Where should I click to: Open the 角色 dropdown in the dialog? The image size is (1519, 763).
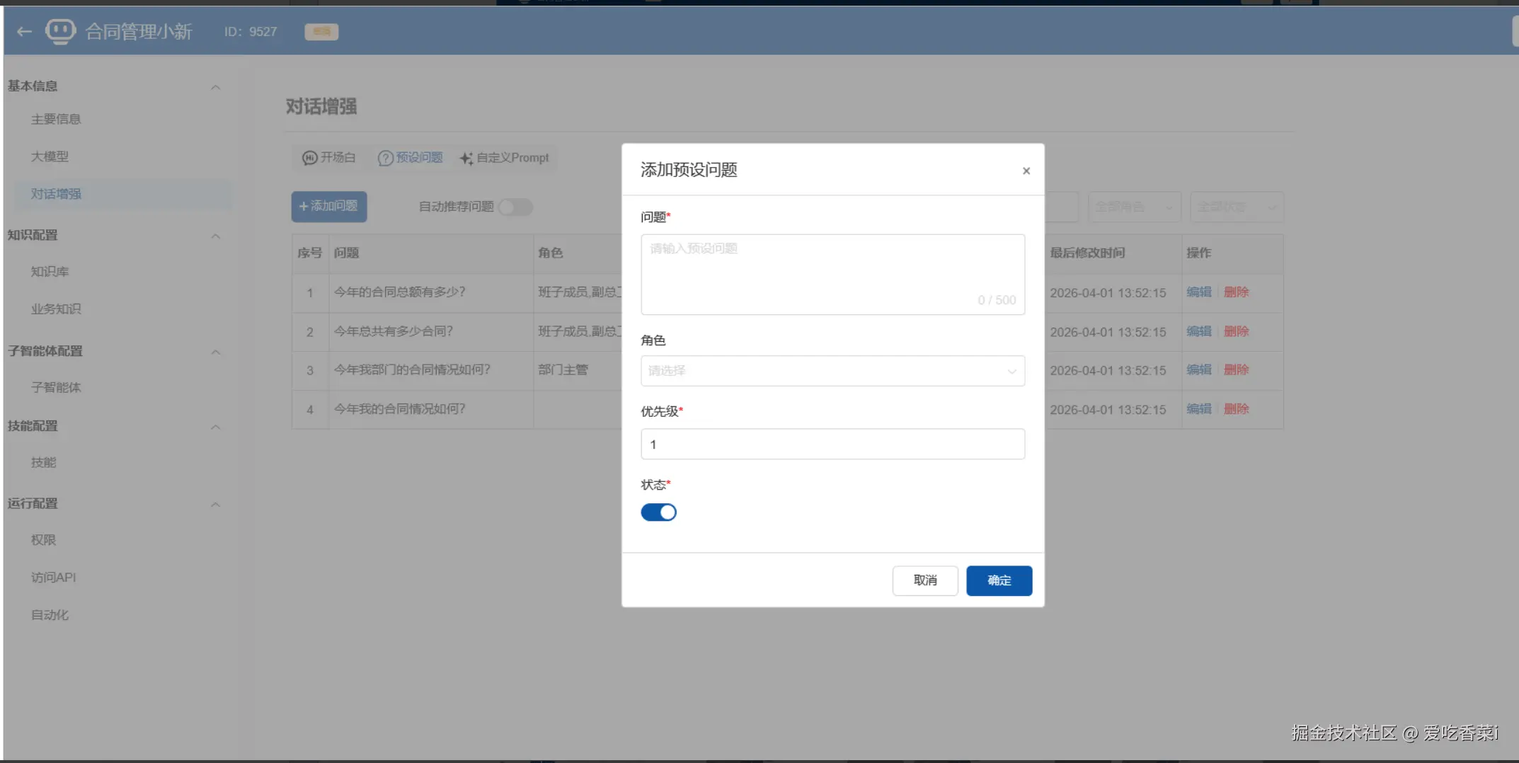[832, 371]
